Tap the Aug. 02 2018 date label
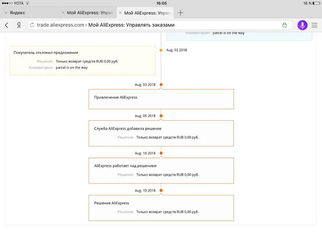Viewport: 322px width, 242px height. click(x=176, y=50)
